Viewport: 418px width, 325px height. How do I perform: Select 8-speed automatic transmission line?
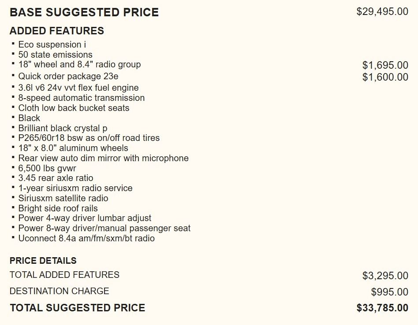click(81, 98)
